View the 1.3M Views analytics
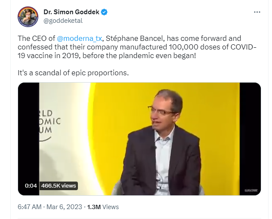This screenshot has width=272, height=219. click(x=102, y=207)
